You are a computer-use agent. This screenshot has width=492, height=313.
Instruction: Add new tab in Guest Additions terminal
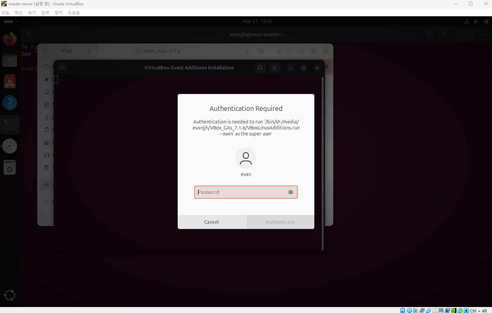click(x=62, y=68)
